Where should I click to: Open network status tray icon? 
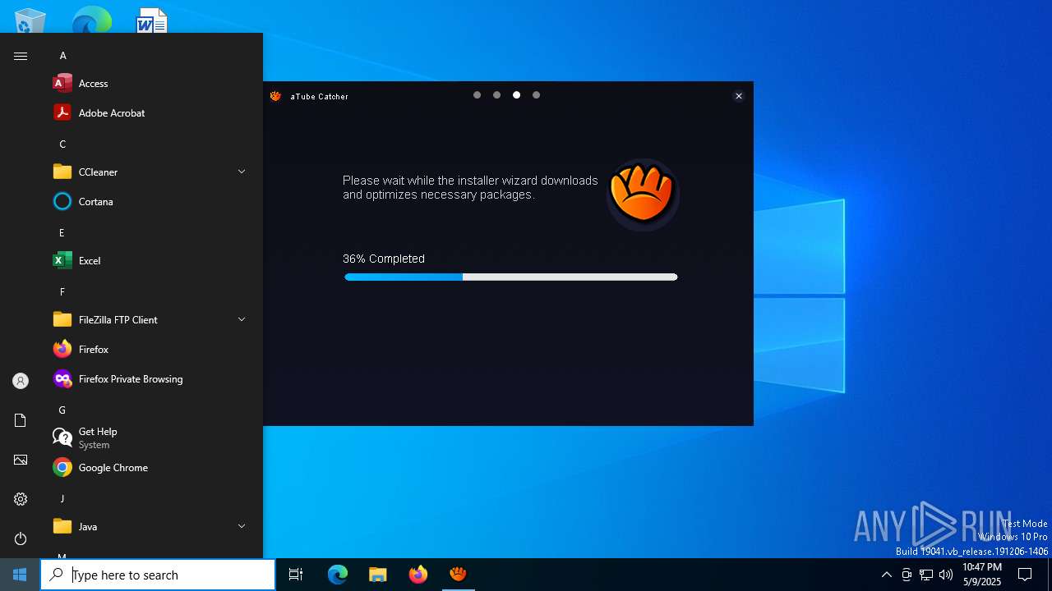[926, 575]
